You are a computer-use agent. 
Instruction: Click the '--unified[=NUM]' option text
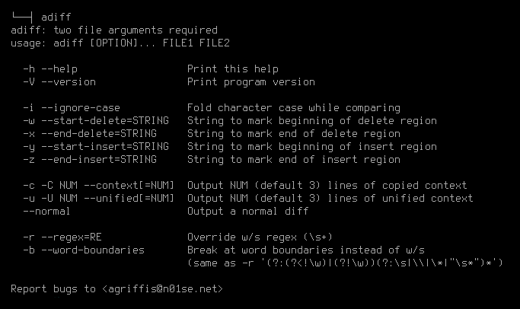[129, 199]
